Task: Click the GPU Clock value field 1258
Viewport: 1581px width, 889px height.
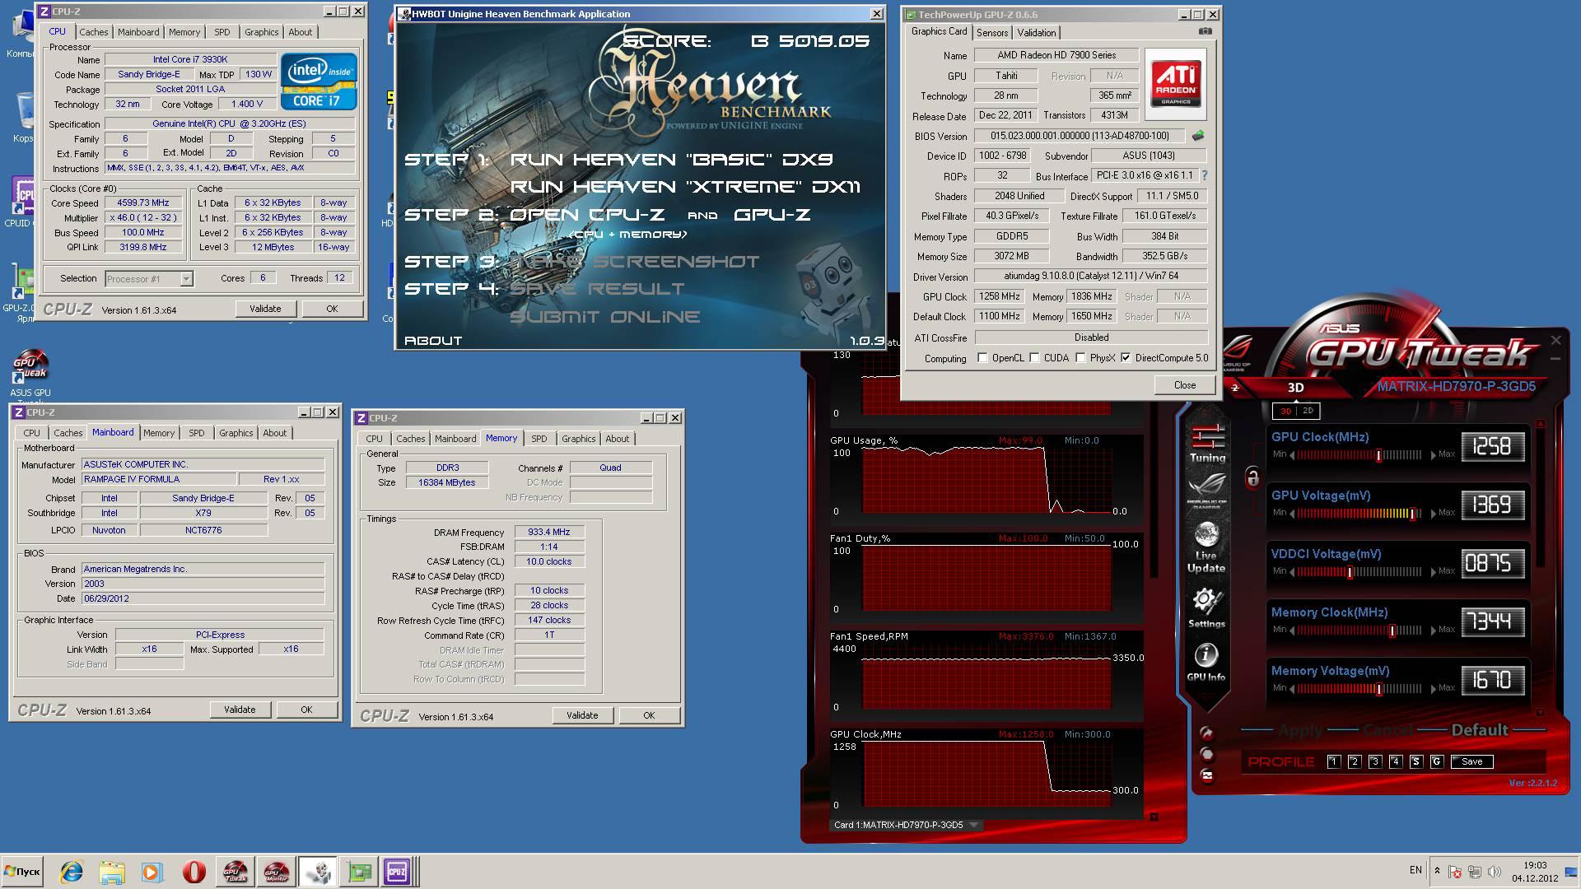Action: (1492, 447)
